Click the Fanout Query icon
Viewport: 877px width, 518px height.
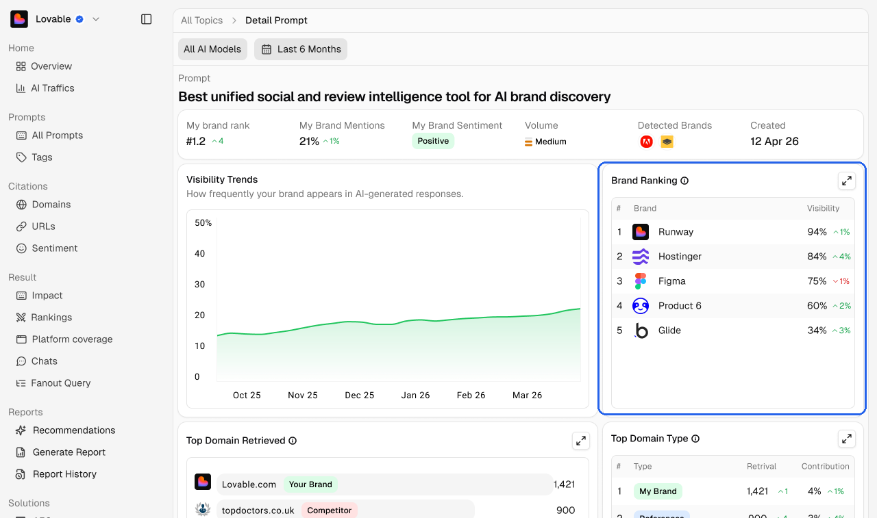click(x=21, y=383)
